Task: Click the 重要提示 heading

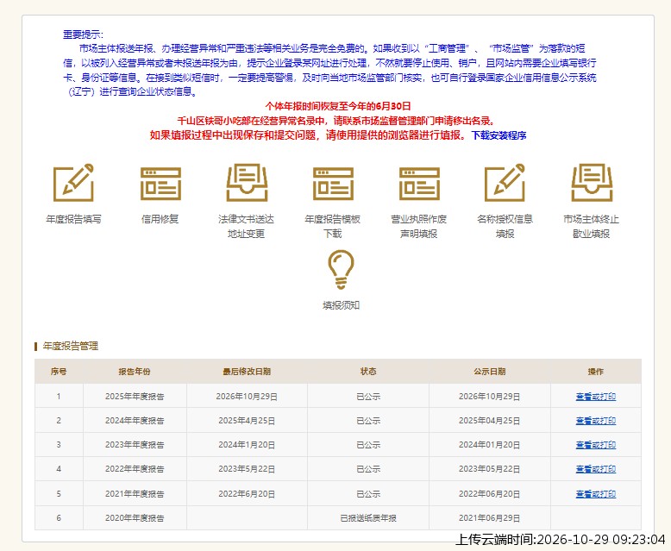Action: pos(83,34)
